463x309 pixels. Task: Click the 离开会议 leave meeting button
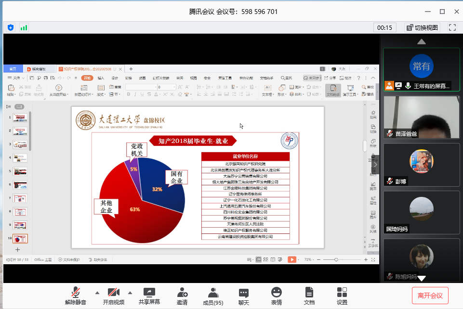click(x=430, y=295)
